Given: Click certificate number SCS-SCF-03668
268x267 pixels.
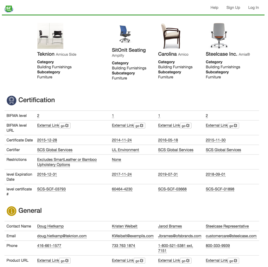Looking at the screenshot, I should pos(172,189).
